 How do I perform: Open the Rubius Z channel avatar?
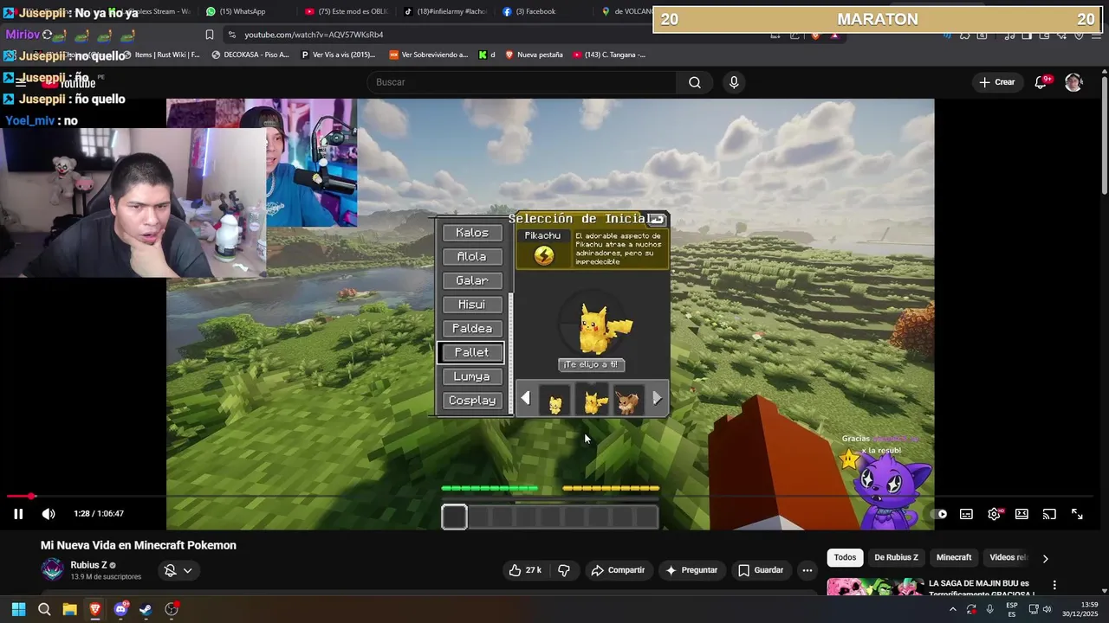[x=53, y=570]
